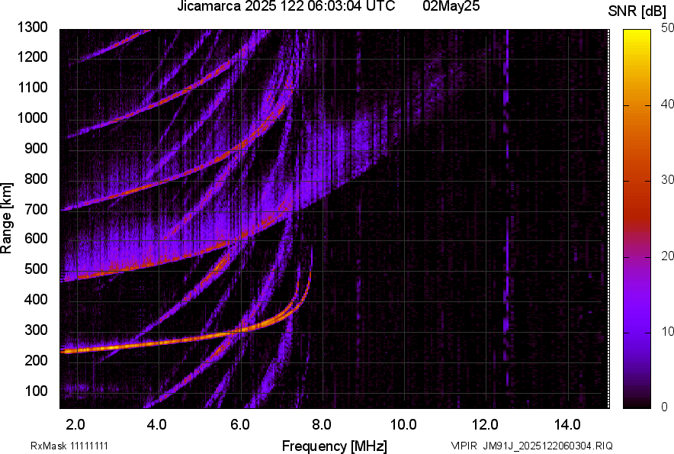The image size is (674, 454).
Task: Click the 6.0 frequency tick label
Action: tap(239, 425)
